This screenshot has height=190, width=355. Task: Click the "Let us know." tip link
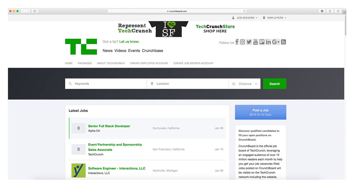click(129, 42)
